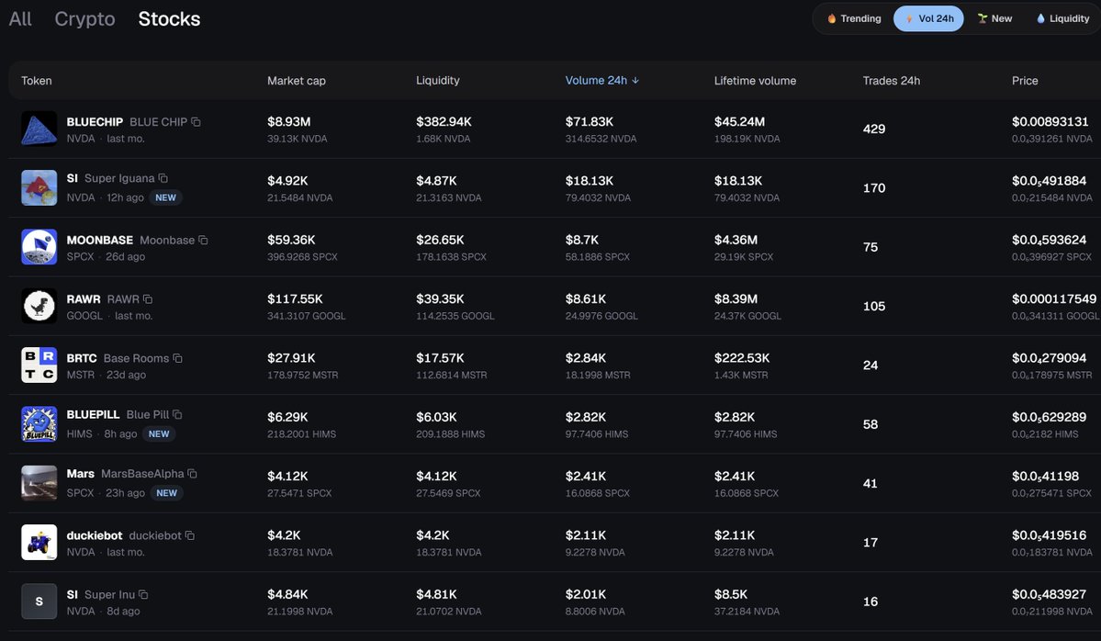Viewport: 1101px width, 641px height.
Task: Select the Stocks tab
Action: pyautogui.click(x=169, y=19)
